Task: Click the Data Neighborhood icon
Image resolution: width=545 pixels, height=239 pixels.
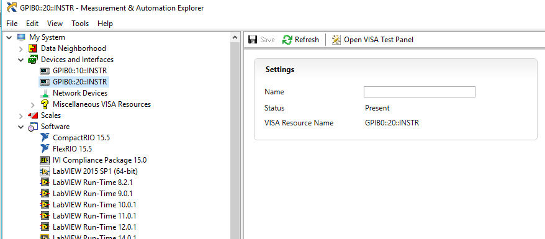Action: (x=33, y=48)
